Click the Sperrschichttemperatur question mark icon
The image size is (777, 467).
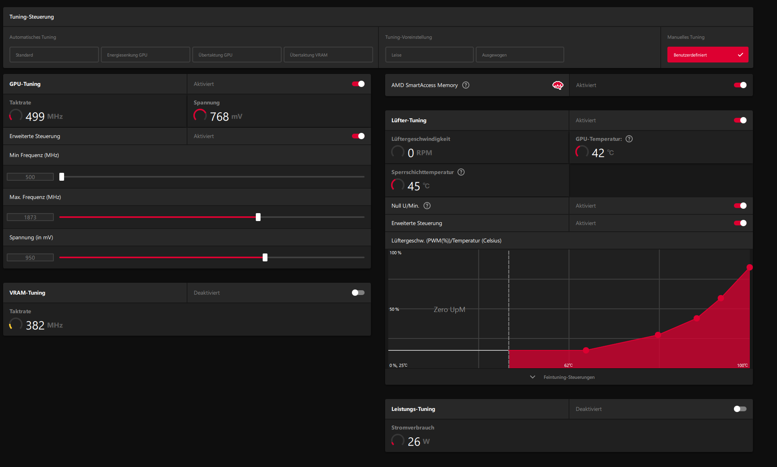[461, 172]
